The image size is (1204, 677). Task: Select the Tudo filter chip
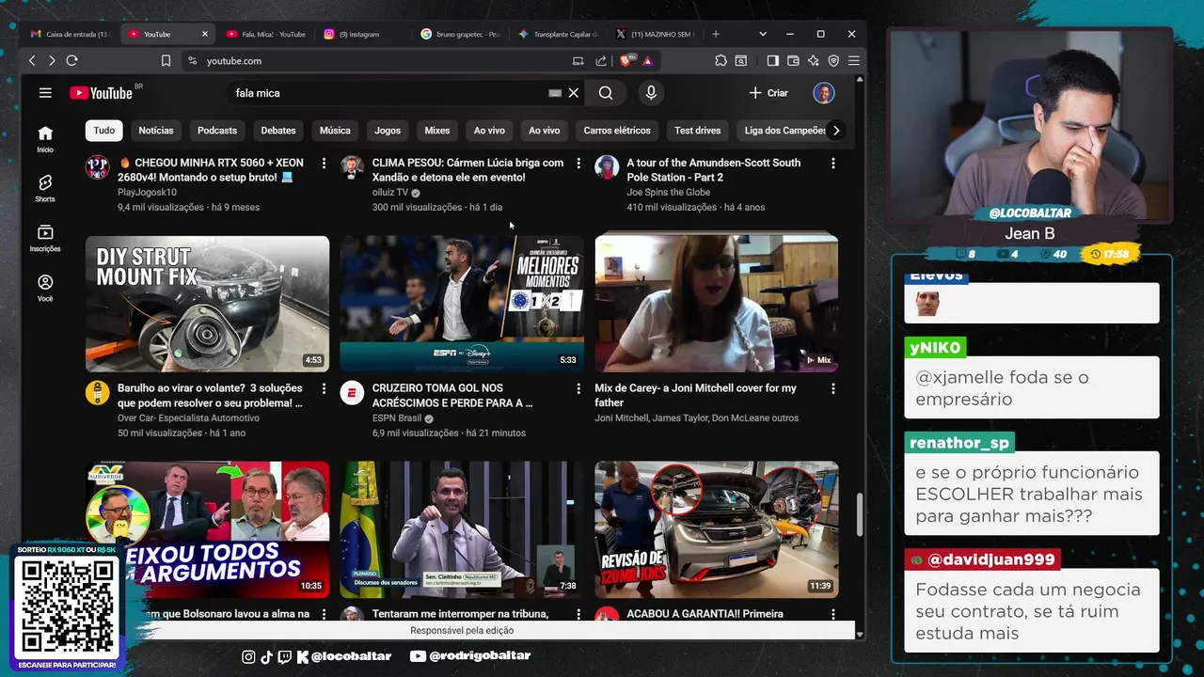pyautogui.click(x=104, y=131)
